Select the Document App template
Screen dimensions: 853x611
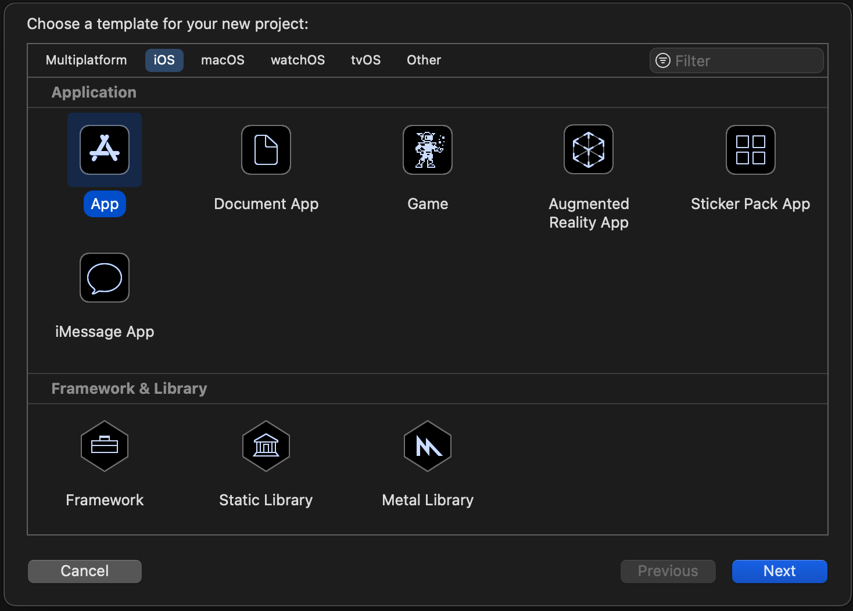click(266, 150)
